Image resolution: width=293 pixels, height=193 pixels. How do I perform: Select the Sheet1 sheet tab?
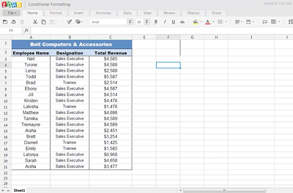click(x=19, y=190)
